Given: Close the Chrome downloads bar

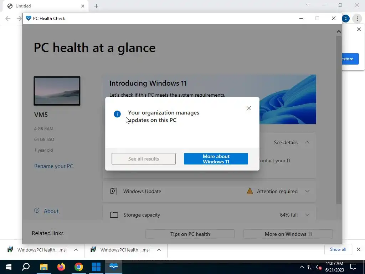Looking at the screenshot, I should (359, 249).
